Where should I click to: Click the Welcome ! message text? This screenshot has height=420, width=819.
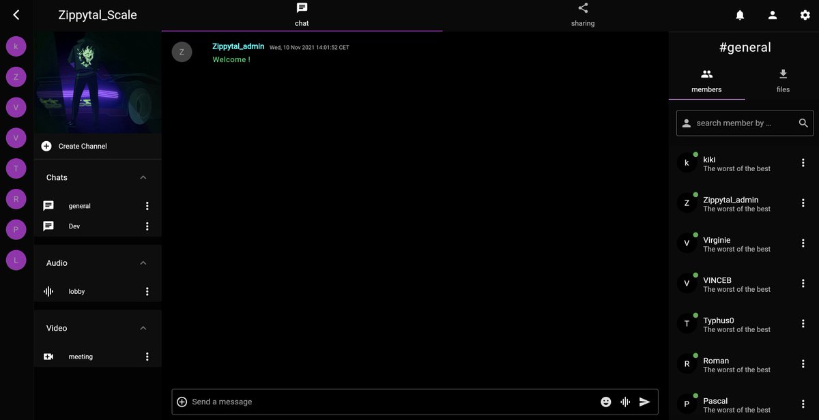[231, 59]
